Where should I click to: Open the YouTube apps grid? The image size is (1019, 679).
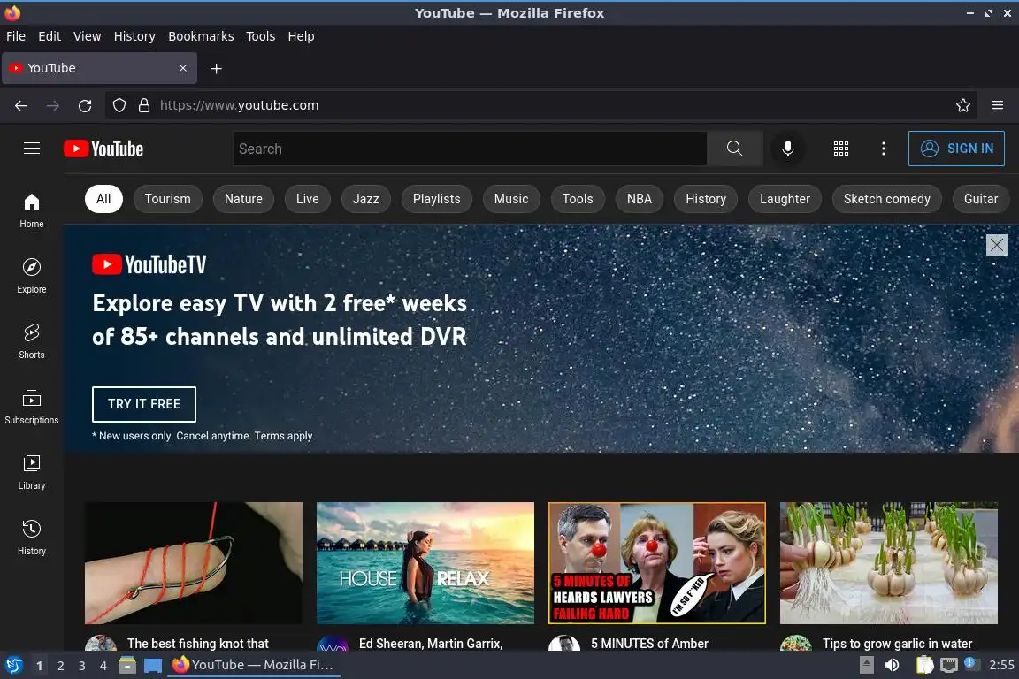[841, 149]
